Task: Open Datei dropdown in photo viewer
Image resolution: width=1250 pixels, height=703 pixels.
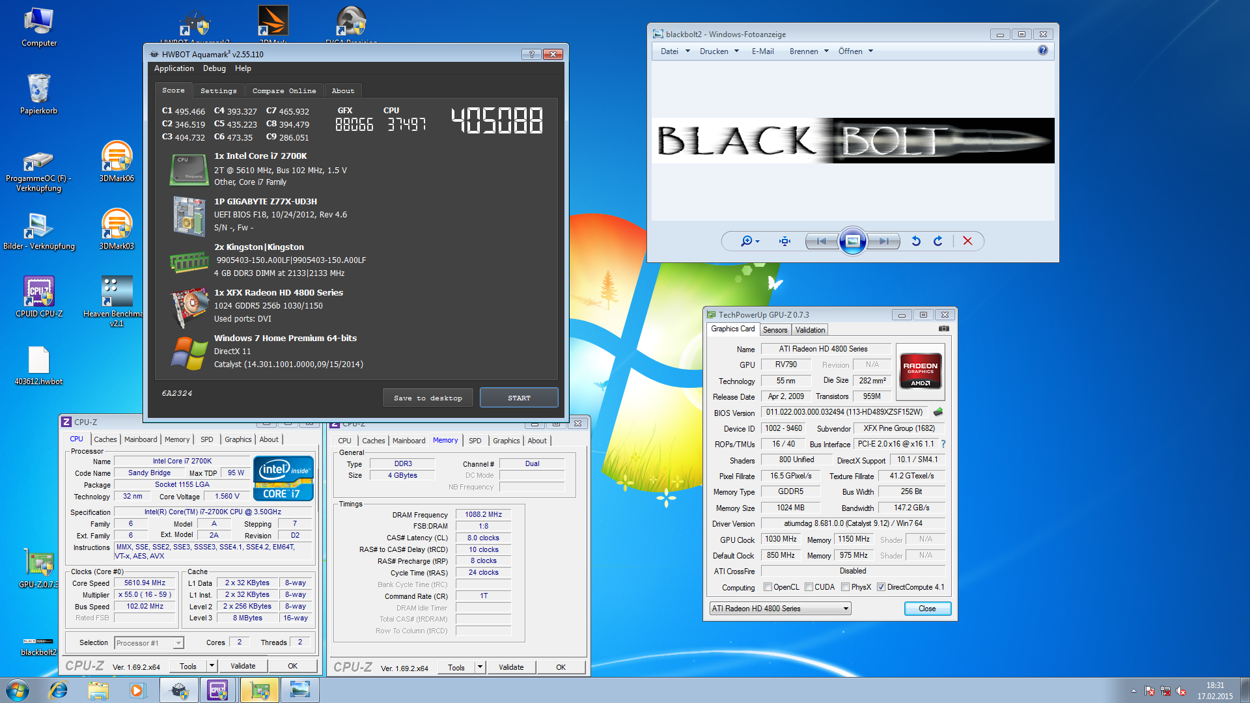Action: 675,51
